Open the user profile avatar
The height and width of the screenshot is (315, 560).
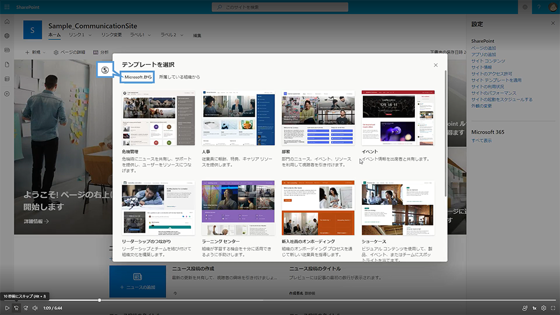[553, 7]
